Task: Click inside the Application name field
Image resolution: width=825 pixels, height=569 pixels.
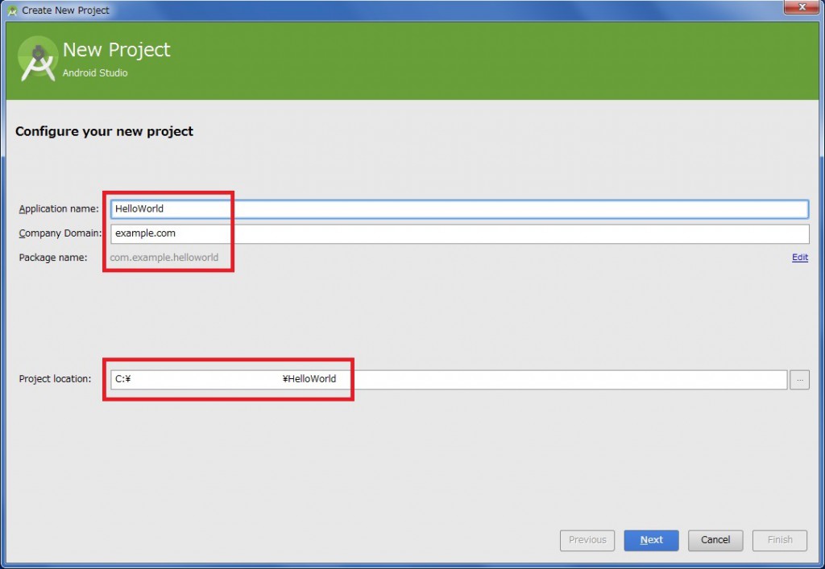Action: coord(322,208)
